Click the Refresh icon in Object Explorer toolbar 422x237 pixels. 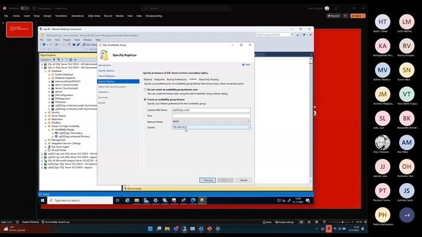(x=71, y=60)
